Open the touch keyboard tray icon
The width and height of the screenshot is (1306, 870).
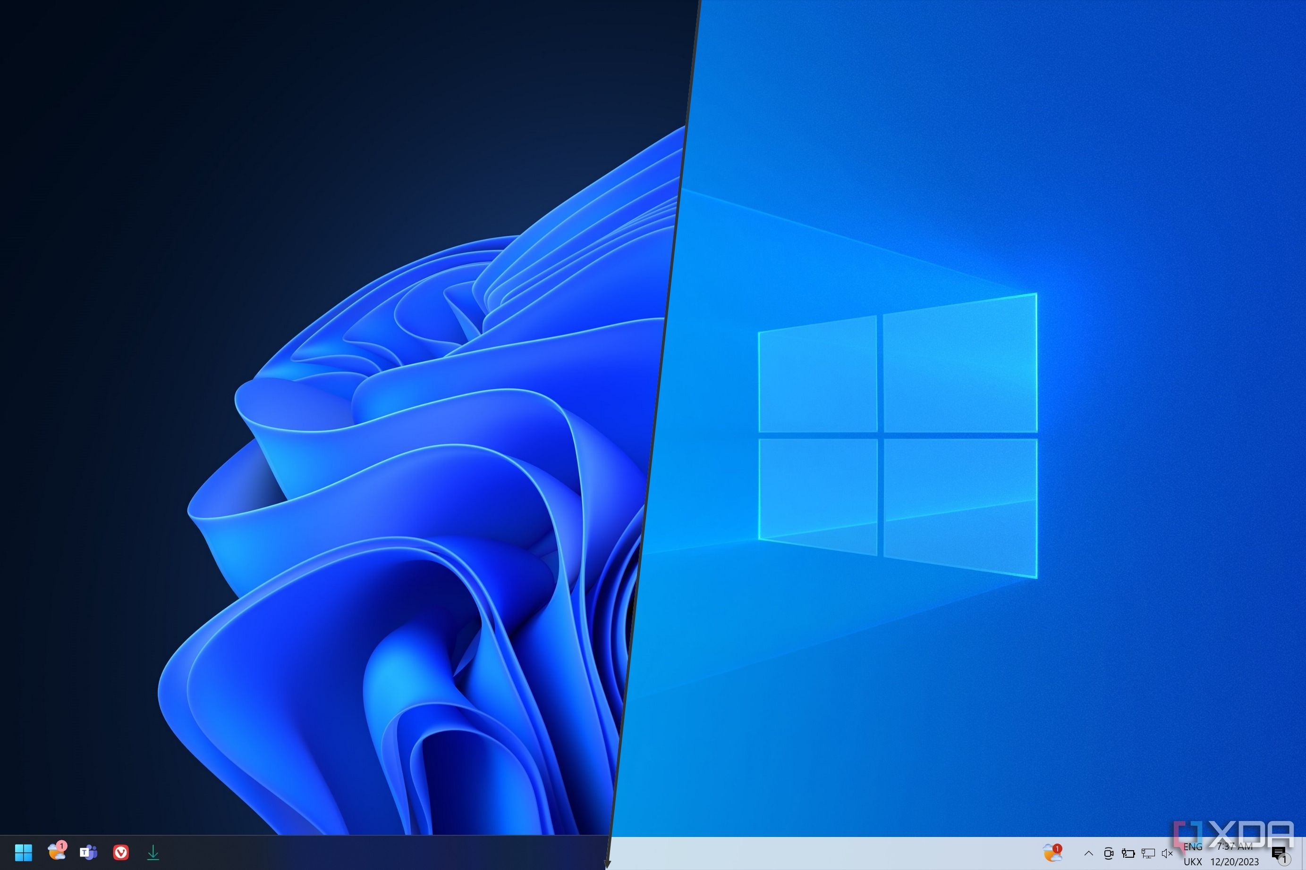(1128, 854)
